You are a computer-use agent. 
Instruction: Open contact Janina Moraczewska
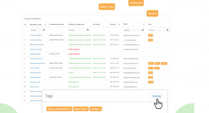click(x=38, y=63)
